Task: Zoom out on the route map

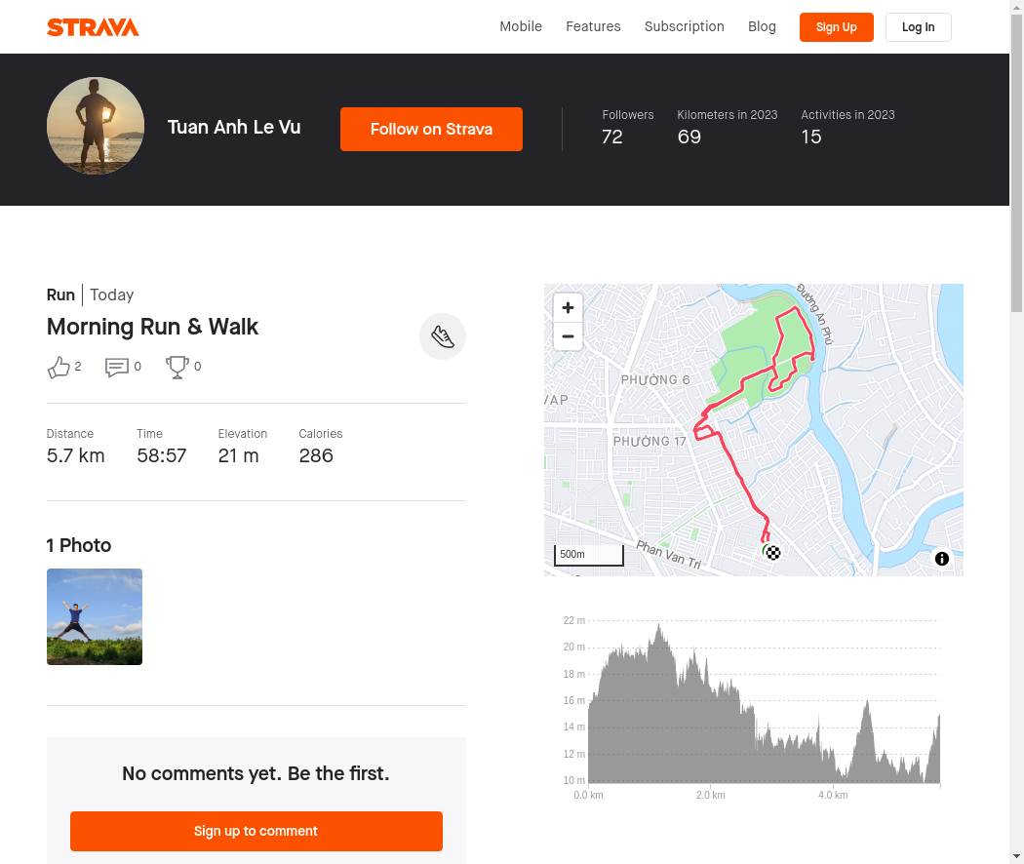Action: 568,336
